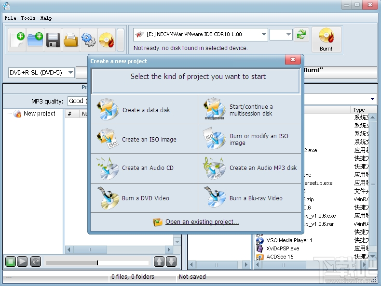Click the Audio CD disc icon
Screen dimensions: 381x286
pyautogui.click(x=108, y=169)
